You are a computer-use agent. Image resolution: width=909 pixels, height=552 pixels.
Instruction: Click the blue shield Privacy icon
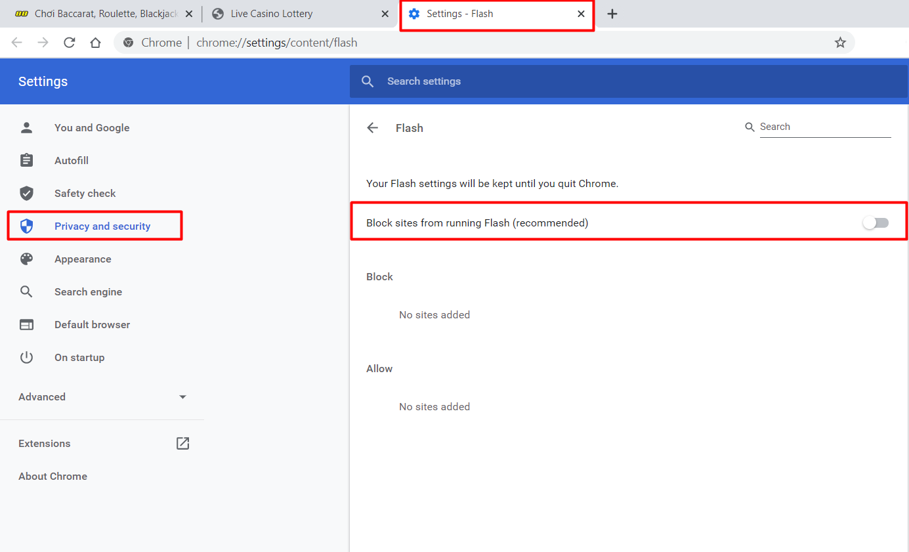pyautogui.click(x=26, y=226)
